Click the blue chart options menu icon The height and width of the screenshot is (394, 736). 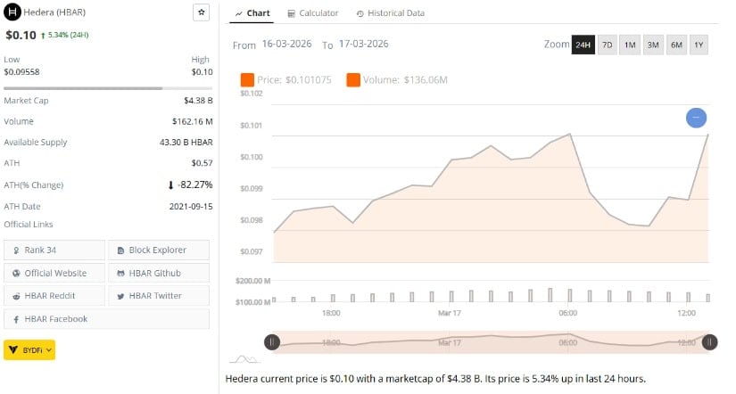pos(696,118)
